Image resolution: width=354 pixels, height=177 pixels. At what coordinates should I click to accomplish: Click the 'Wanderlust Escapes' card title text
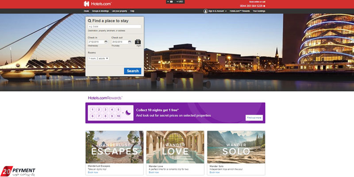(x=99, y=166)
